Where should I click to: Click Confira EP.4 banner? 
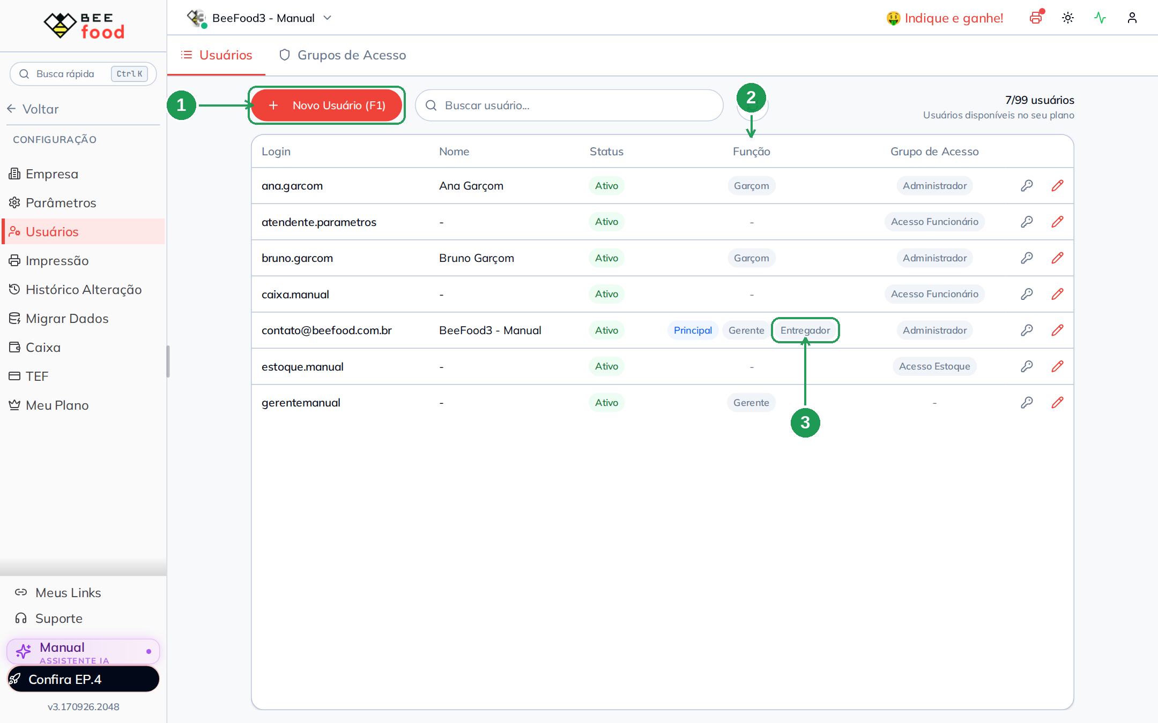coord(83,679)
